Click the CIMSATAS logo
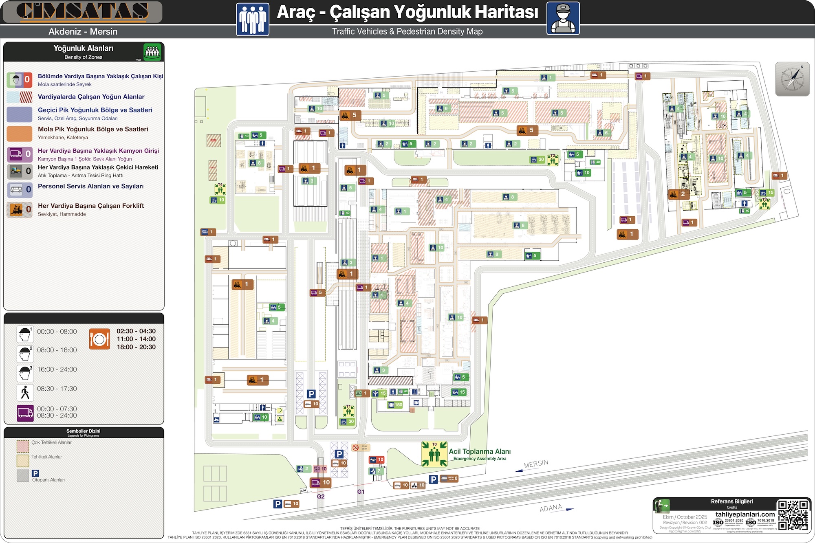 pos(82,11)
